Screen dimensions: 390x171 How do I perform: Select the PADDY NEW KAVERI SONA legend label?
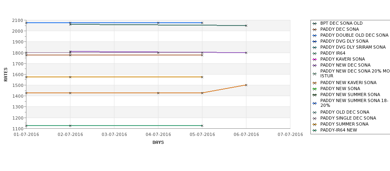[x=348, y=83]
